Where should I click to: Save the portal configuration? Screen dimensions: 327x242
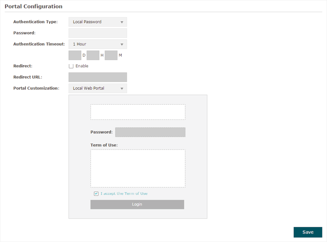coord(308,232)
